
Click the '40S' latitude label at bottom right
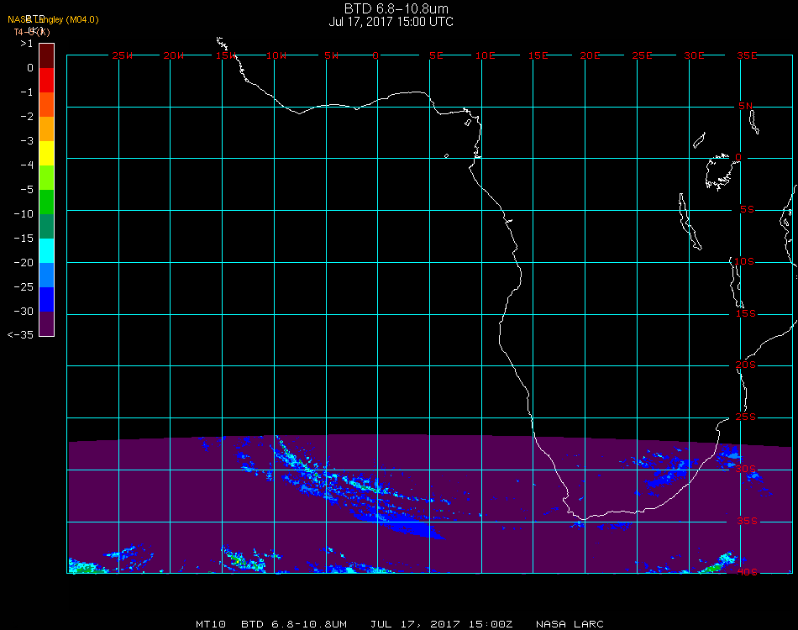pos(746,572)
